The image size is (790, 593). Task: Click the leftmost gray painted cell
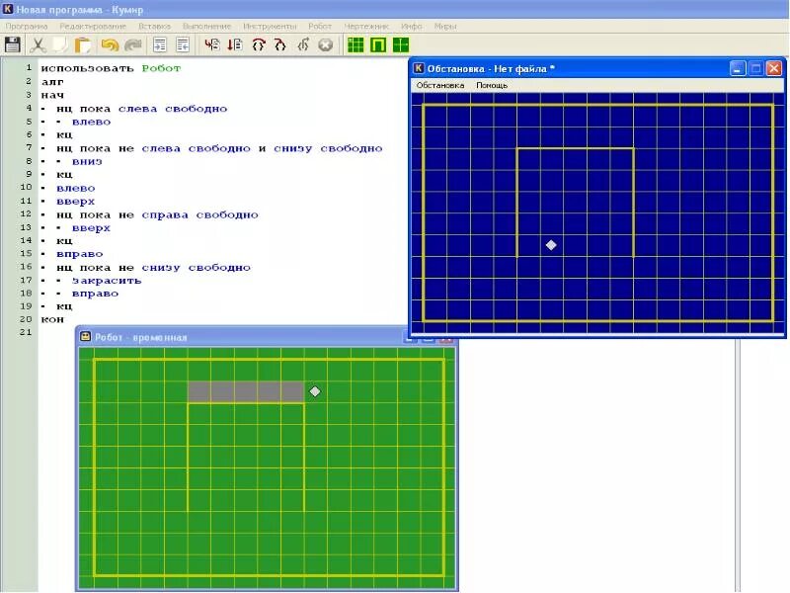tap(199, 391)
